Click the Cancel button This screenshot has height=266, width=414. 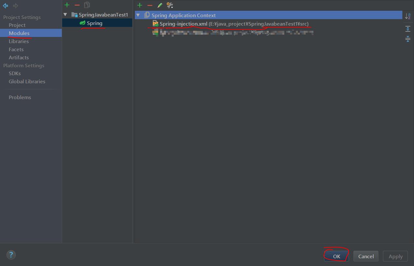[x=366, y=256]
